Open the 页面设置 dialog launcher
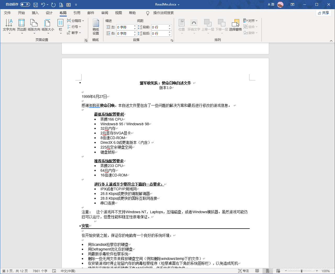 pyautogui.click(x=86, y=40)
